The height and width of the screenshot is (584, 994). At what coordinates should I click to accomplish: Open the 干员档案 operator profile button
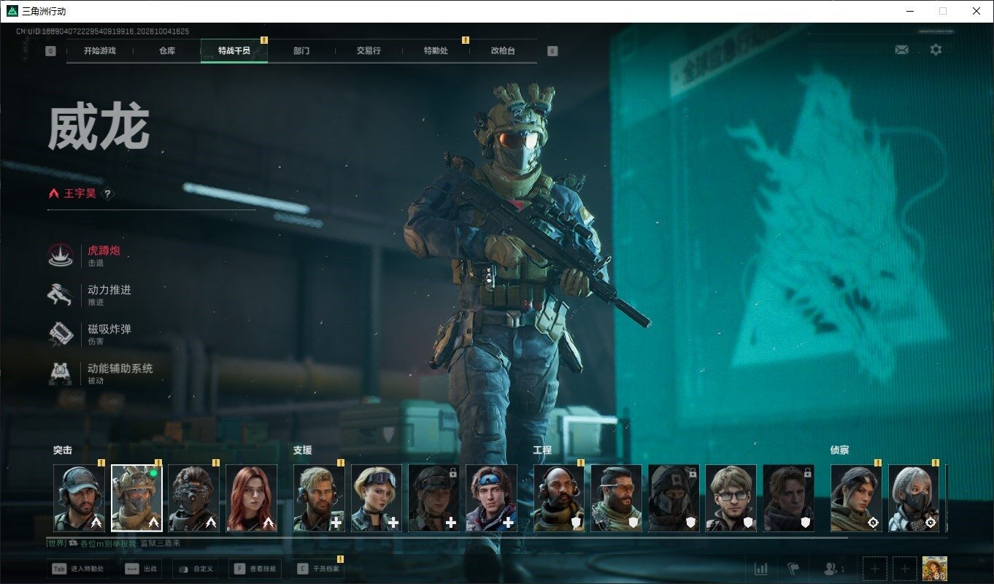[318, 569]
